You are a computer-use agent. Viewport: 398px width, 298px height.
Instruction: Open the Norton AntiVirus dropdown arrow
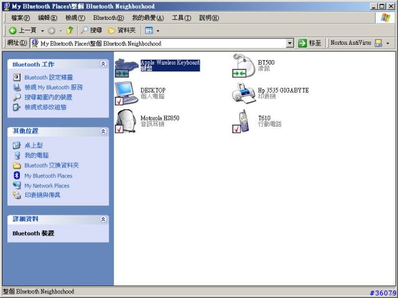coord(387,43)
